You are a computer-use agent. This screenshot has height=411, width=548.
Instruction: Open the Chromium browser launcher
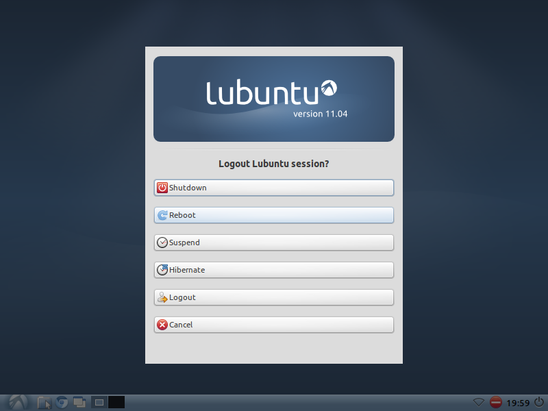tap(62, 402)
